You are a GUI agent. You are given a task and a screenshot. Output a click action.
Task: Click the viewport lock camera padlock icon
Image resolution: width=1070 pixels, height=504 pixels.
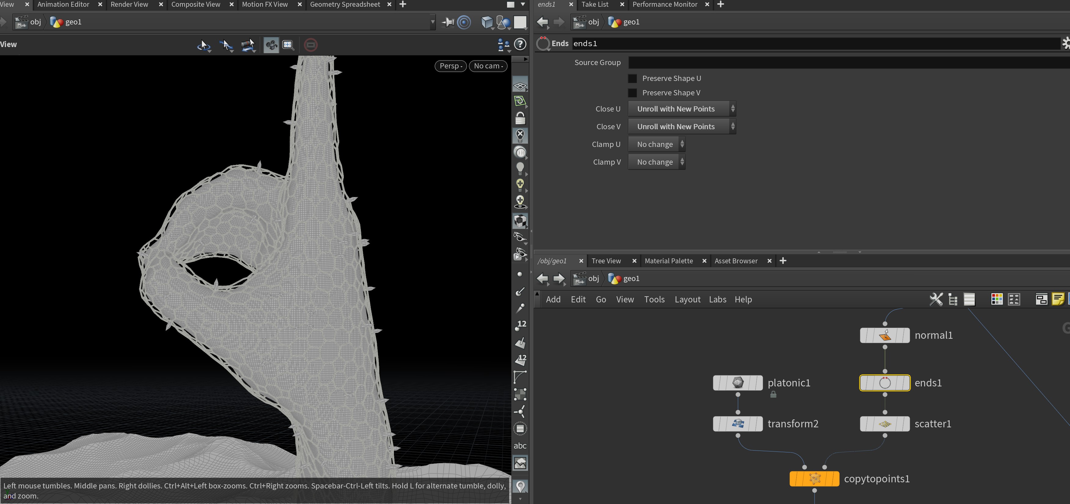coord(520,118)
